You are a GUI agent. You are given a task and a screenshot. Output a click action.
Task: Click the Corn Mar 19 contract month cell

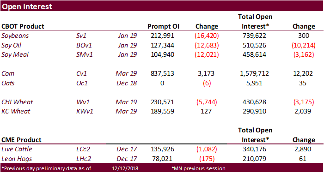[x=126, y=74]
